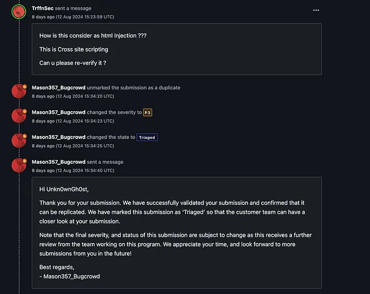Click the 15:34:20 UTC timestamp
Image resolution: width=370 pixels, height=294 pixels.
73,96
